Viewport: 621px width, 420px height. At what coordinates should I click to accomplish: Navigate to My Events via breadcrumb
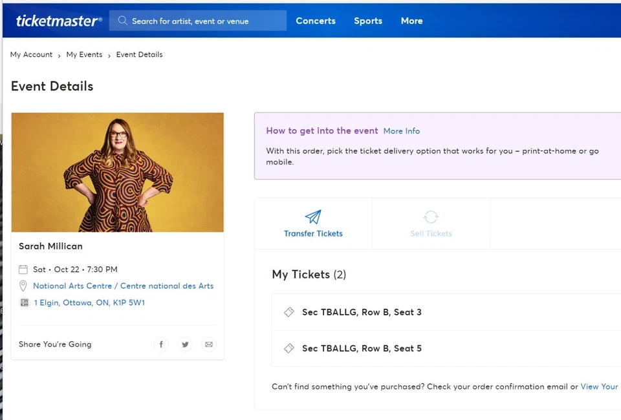pyautogui.click(x=84, y=54)
